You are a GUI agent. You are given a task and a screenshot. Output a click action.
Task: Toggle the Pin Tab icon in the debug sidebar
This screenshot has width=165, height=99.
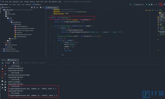[2, 88]
